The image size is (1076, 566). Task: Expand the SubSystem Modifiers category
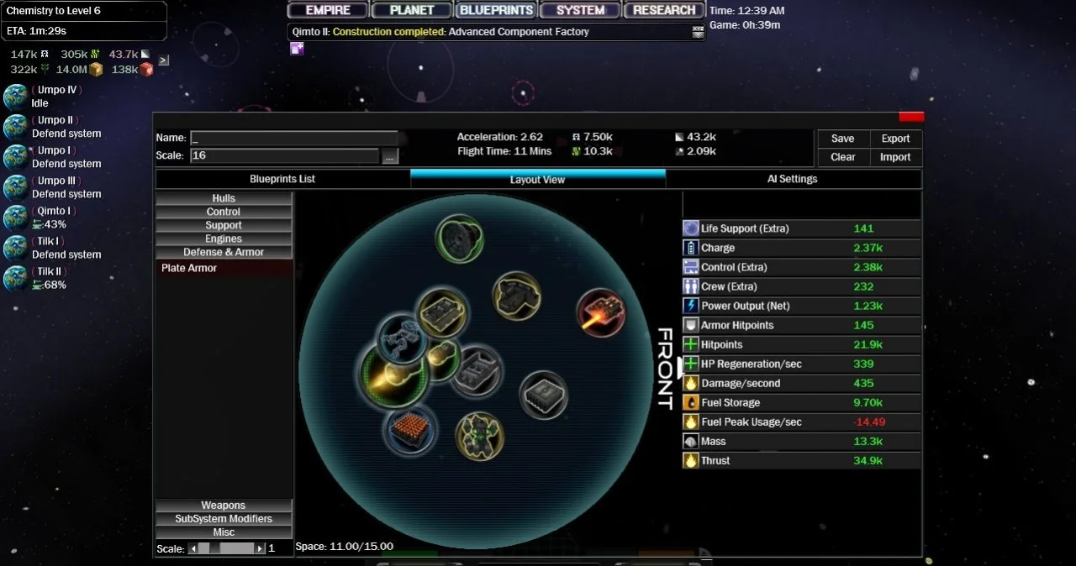pyautogui.click(x=224, y=519)
